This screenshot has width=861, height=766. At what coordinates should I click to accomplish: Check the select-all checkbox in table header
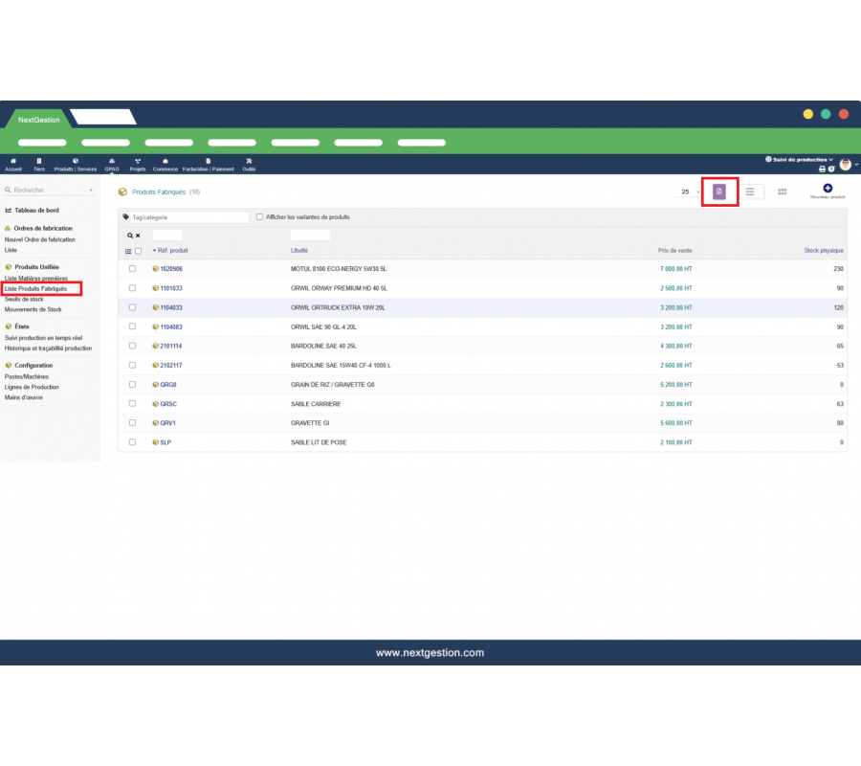pos(138,251)
